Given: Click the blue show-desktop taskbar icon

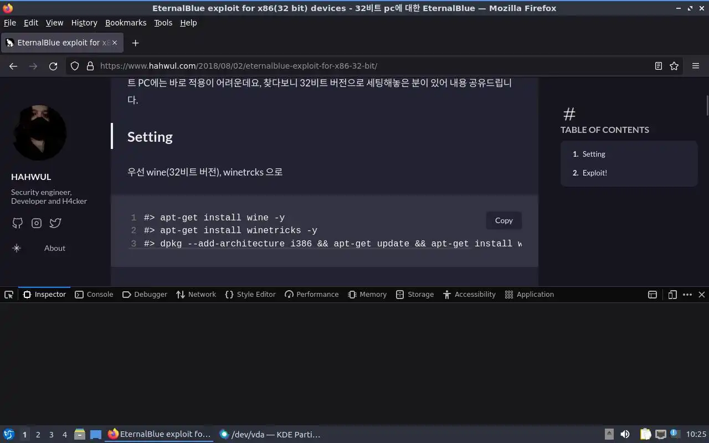Looking at the screenshot, I should point(96,435).
